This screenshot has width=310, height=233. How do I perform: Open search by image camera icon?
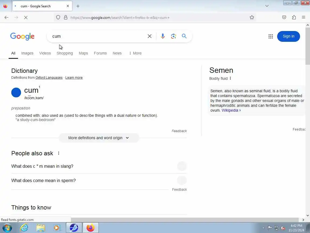tap(173, 36)
